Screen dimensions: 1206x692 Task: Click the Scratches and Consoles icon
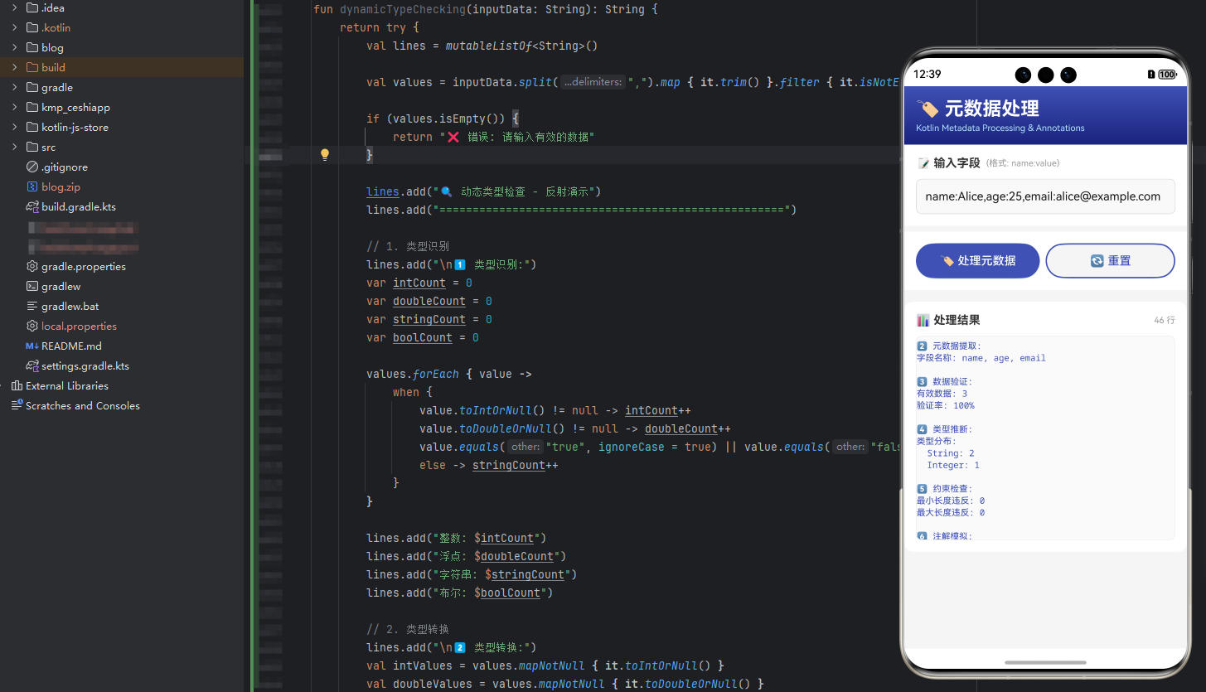pos(17,405)
